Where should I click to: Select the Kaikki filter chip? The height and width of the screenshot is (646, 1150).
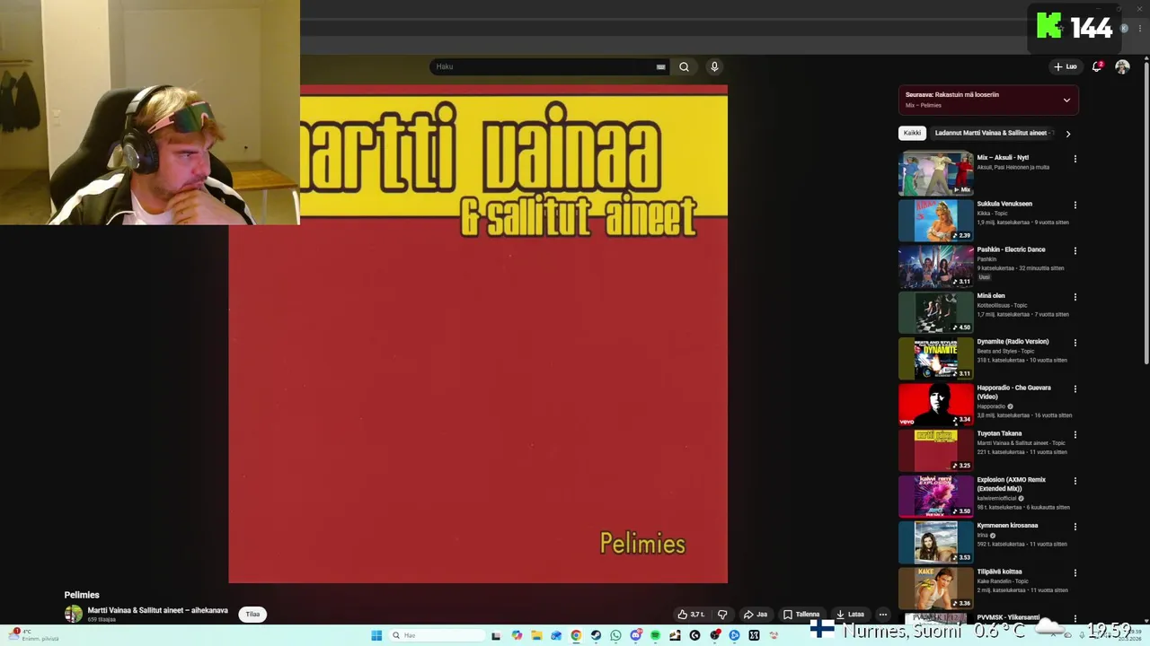[x=912, y=133]
